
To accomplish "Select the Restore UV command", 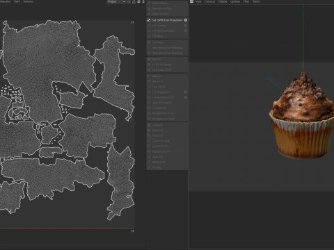I will click(x=167, y=162).
